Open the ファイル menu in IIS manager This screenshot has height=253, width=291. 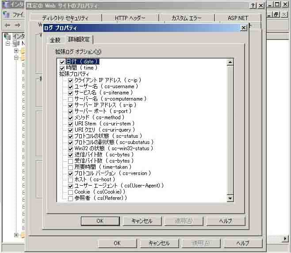(x=18, y=15)
